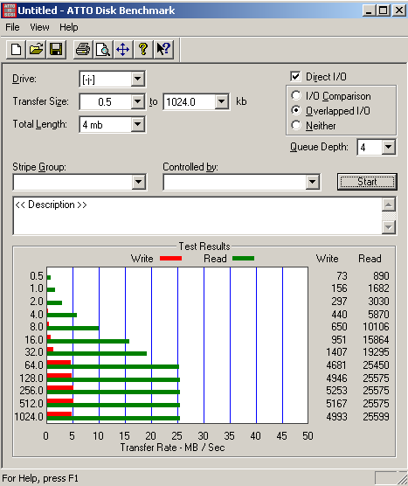The width and height of the screenshot is (408, 486).
Task: Click the Description scrollbar up arrow
Action: pos(389,205)
